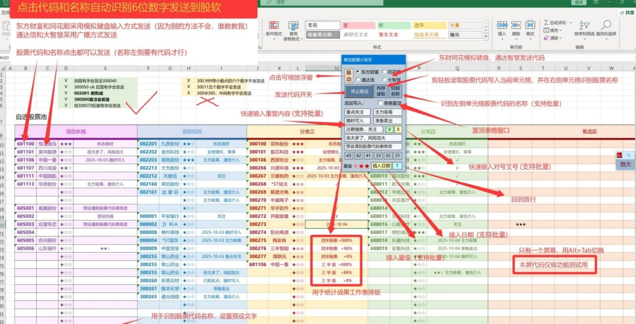Image resolution: width=636 pixels, height=324 pixels.
Task: Click the number 33 button in helper
Action: pyautogui.click(x=378, y=155)
